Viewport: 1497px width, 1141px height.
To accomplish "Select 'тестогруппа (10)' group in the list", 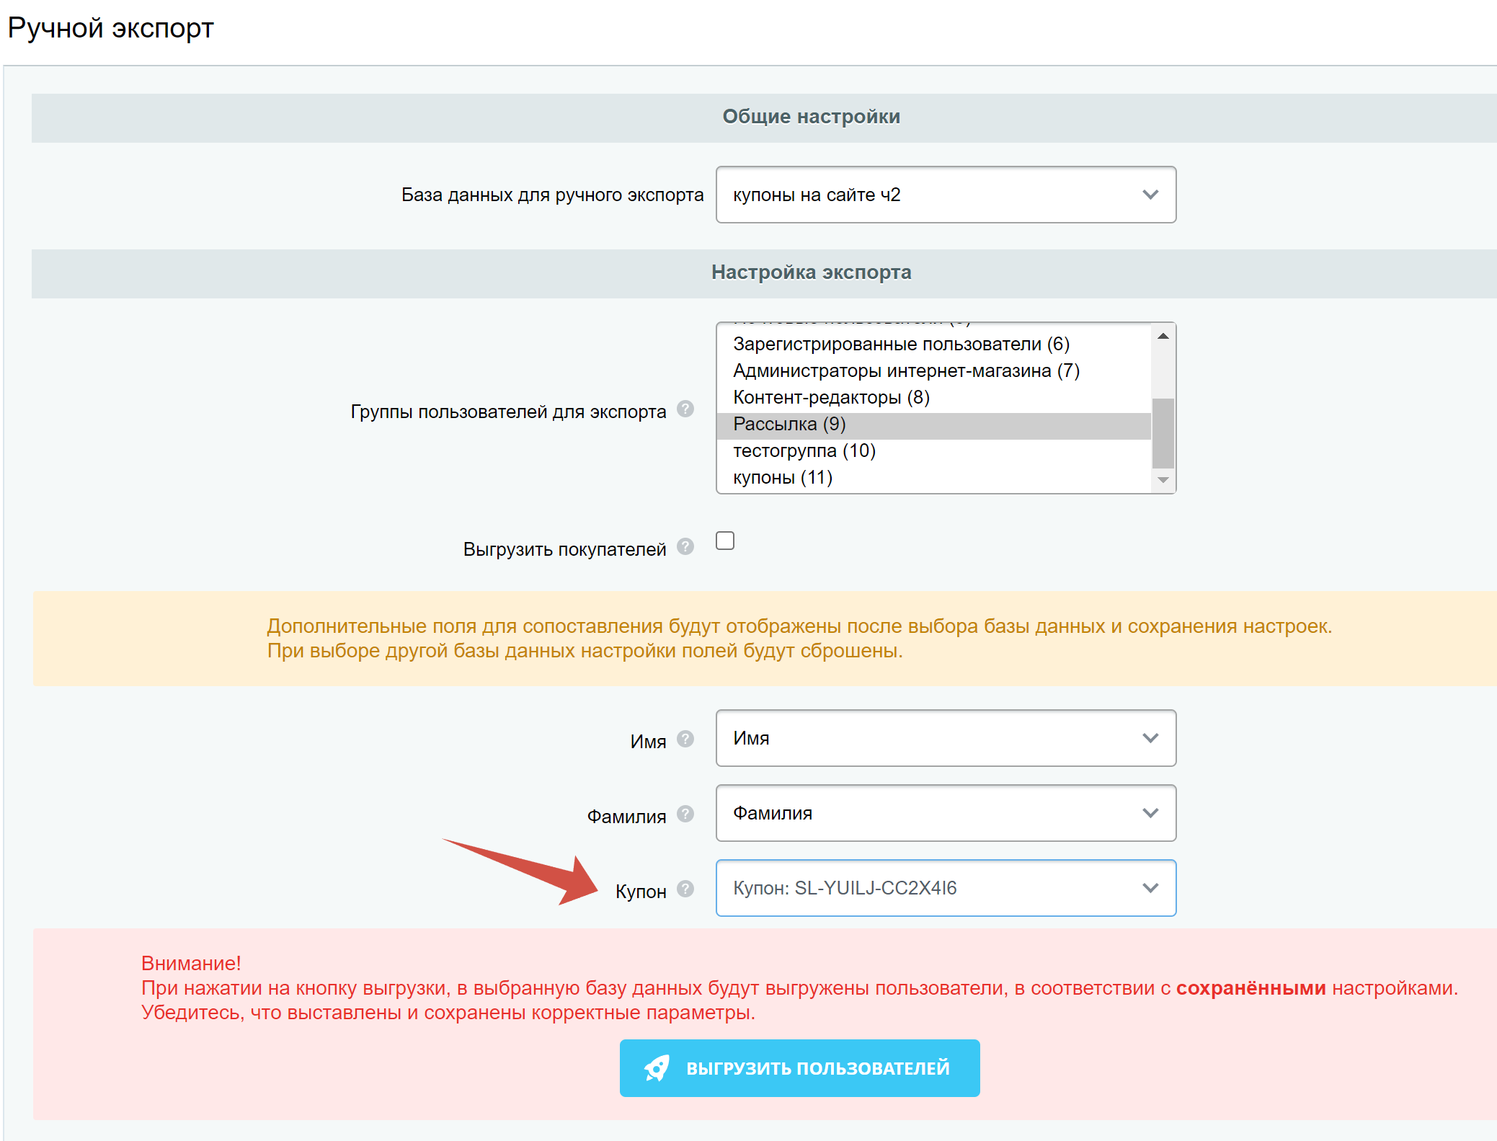I will coord(804,451).
